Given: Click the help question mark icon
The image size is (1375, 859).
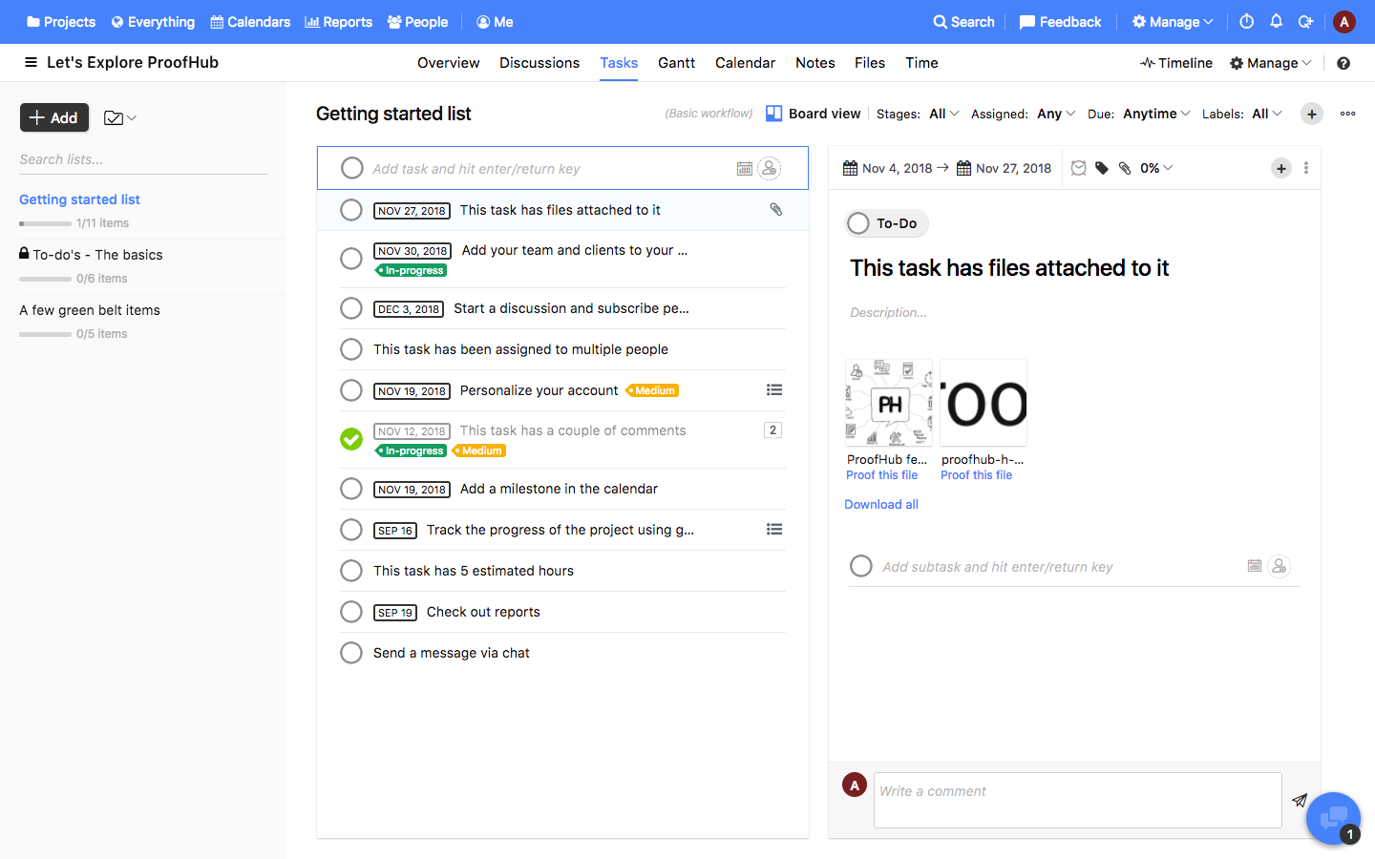Looking at the screenshot, I should point(1343,63).
